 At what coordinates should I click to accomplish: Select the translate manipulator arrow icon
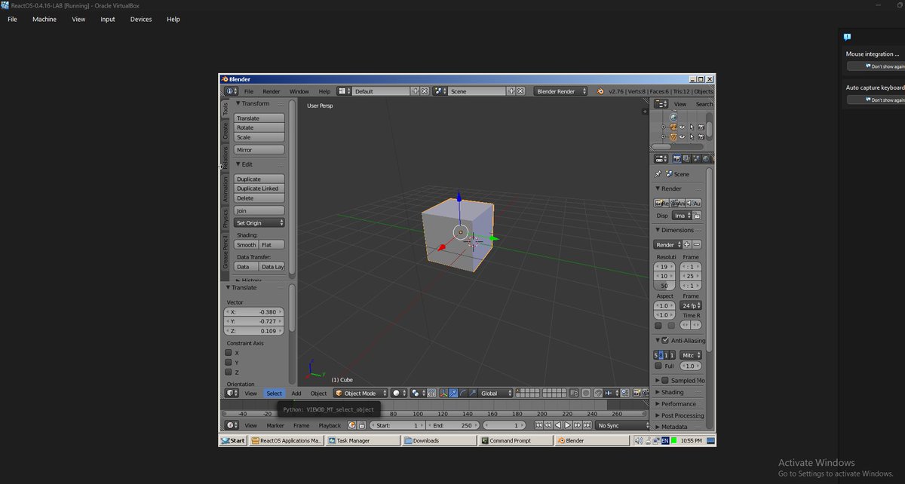pyautogui.click(x=453, y=393)
